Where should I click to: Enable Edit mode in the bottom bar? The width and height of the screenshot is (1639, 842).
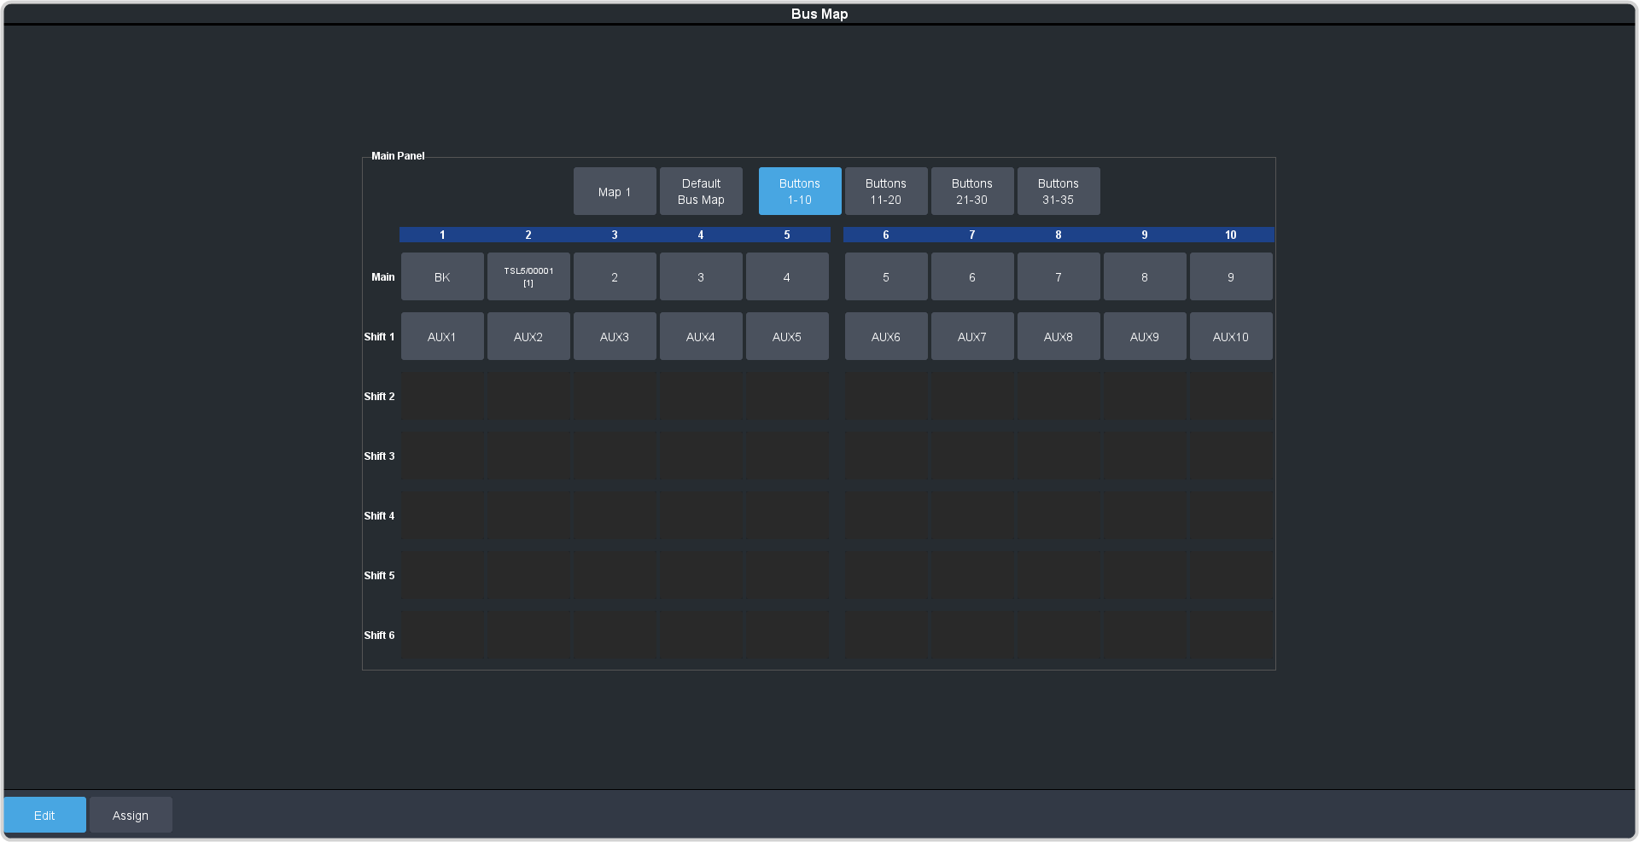click(x=44, y=815)
